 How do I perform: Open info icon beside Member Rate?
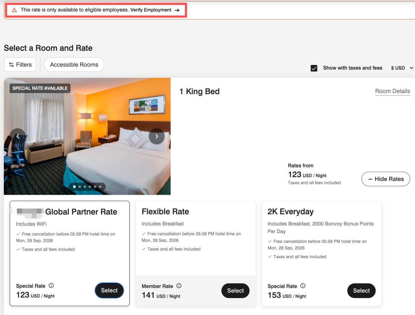(x=179, y=286)
